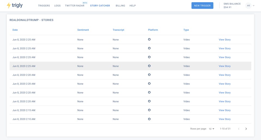Open Twitter Radar beta section
Screen dimensions: 261x140
pyautogui.click(x=75, y=6)
